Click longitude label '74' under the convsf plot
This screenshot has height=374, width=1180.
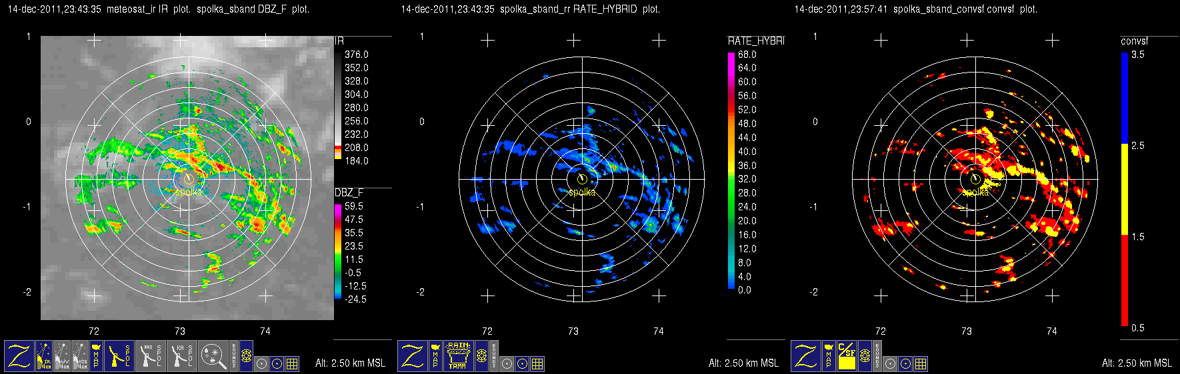coord(1052,331)
